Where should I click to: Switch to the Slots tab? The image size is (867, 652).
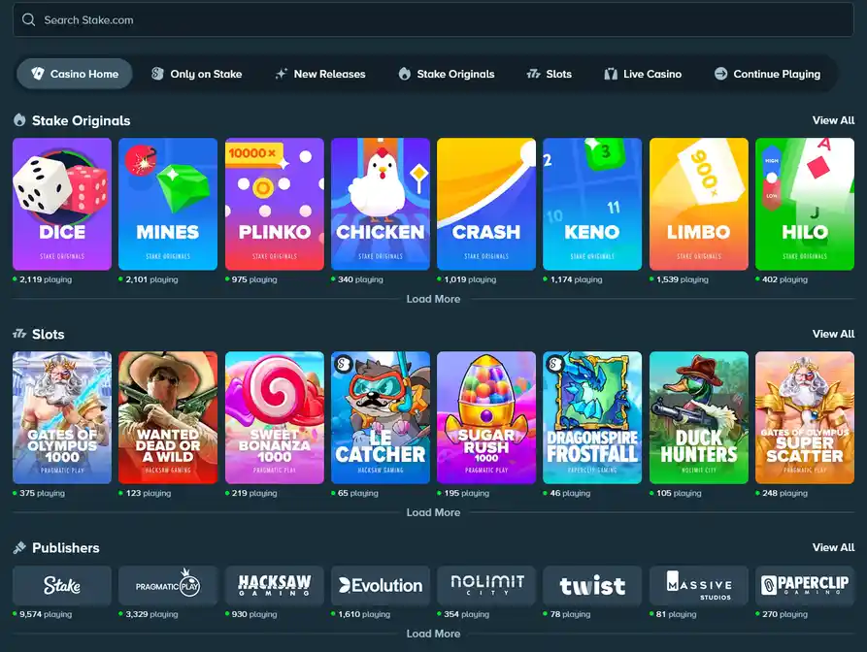tap(550, 74)
